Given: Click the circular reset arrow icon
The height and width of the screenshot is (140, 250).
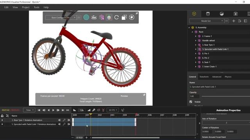Looking at the screenshot, I should [x=116, y=17].
